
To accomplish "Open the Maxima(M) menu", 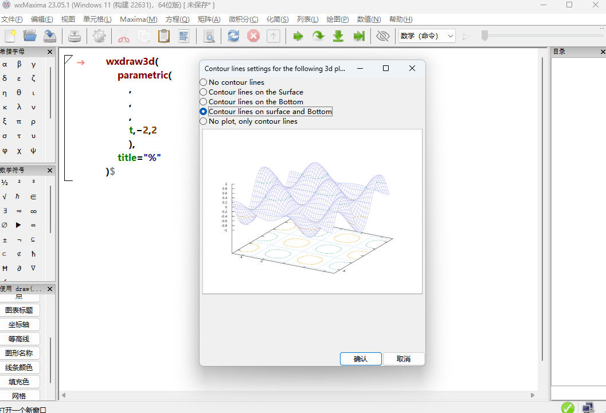I will tap(138, 19).
